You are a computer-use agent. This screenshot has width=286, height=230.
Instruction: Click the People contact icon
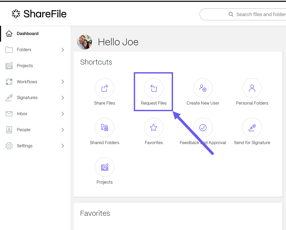click(x=9, y=130)
